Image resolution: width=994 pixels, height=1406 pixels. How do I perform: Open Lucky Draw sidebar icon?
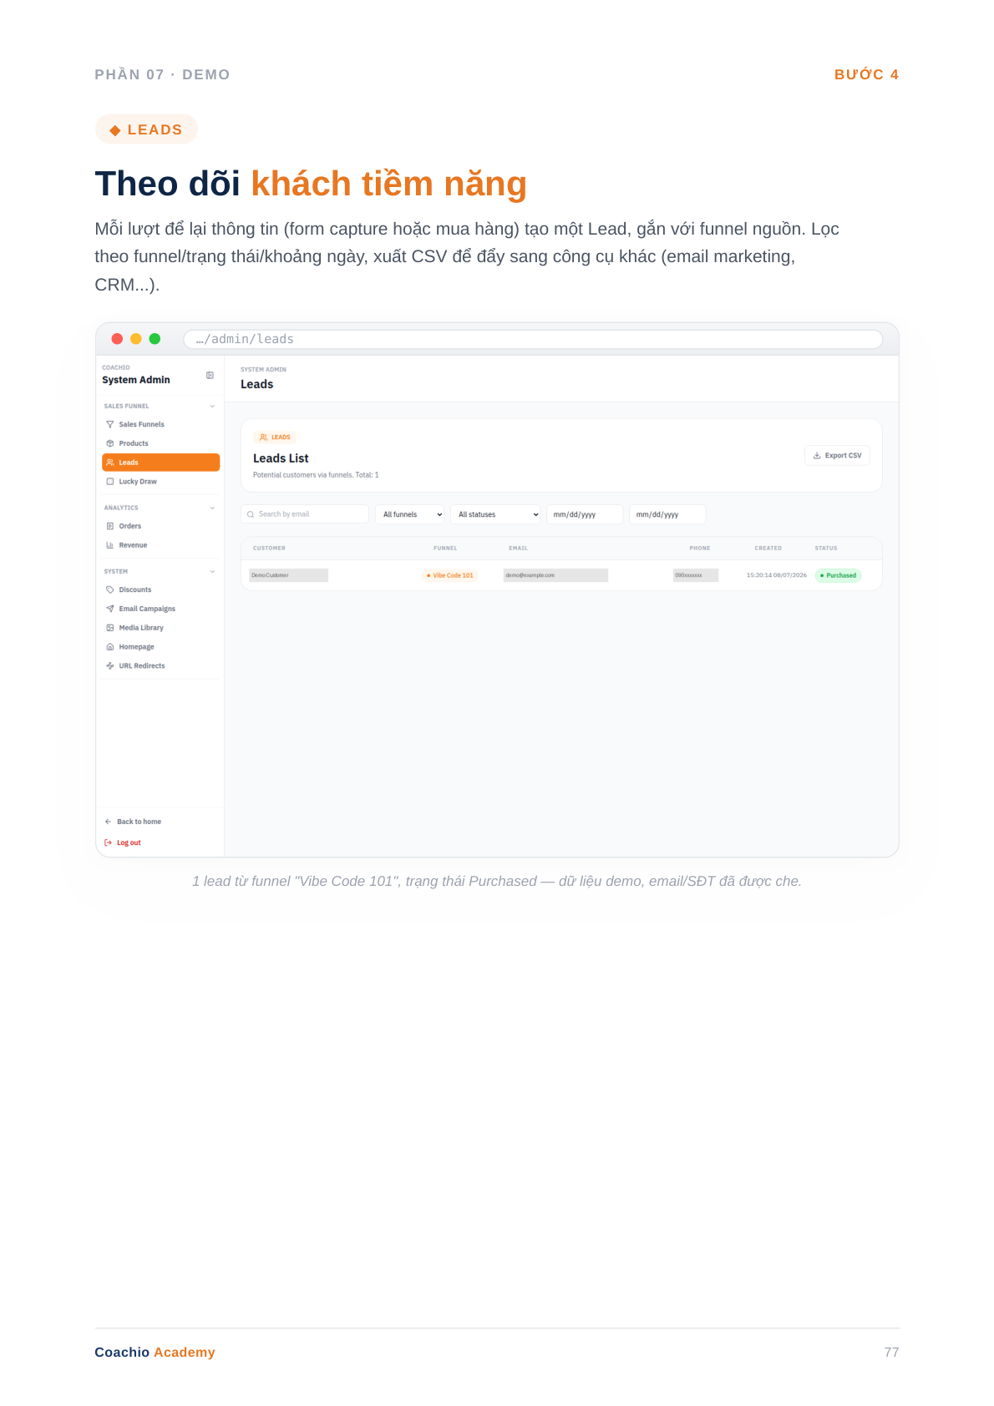[109, 482]
